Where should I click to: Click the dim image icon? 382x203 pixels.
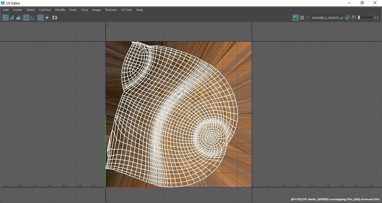[x=354, y=18]
